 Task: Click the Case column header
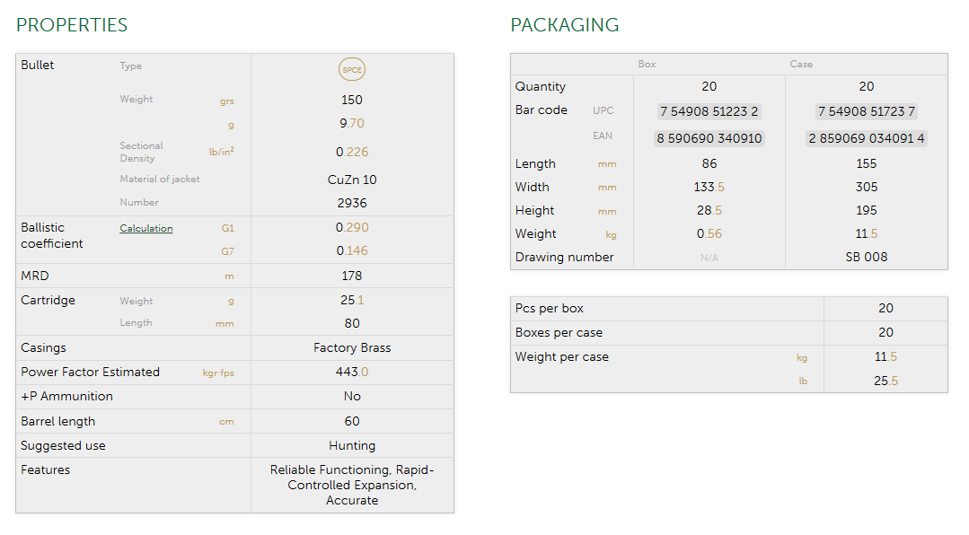tap(801, 65)
